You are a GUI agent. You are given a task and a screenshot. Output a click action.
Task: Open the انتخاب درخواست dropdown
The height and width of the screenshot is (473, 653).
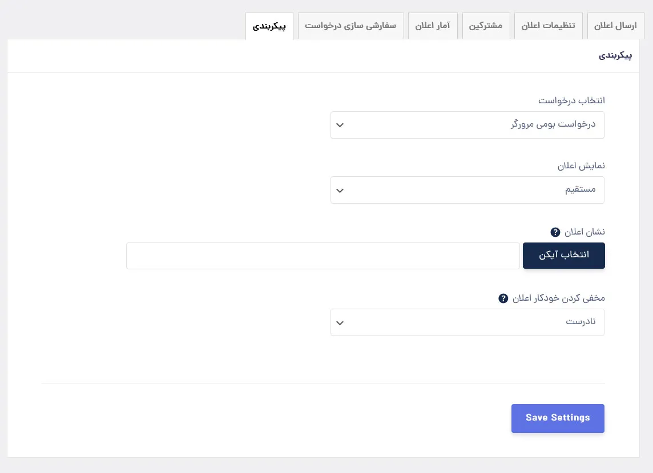tap(467, 125)
